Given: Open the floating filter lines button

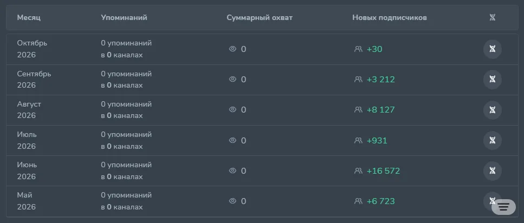Looking at the screenshot, I should [x=503, y=207].
